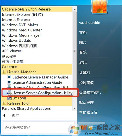Click the Cadence License Manager Guide document icon
Image resolution: width=122 pixels, height=137 pixels.
pos(9,77)
